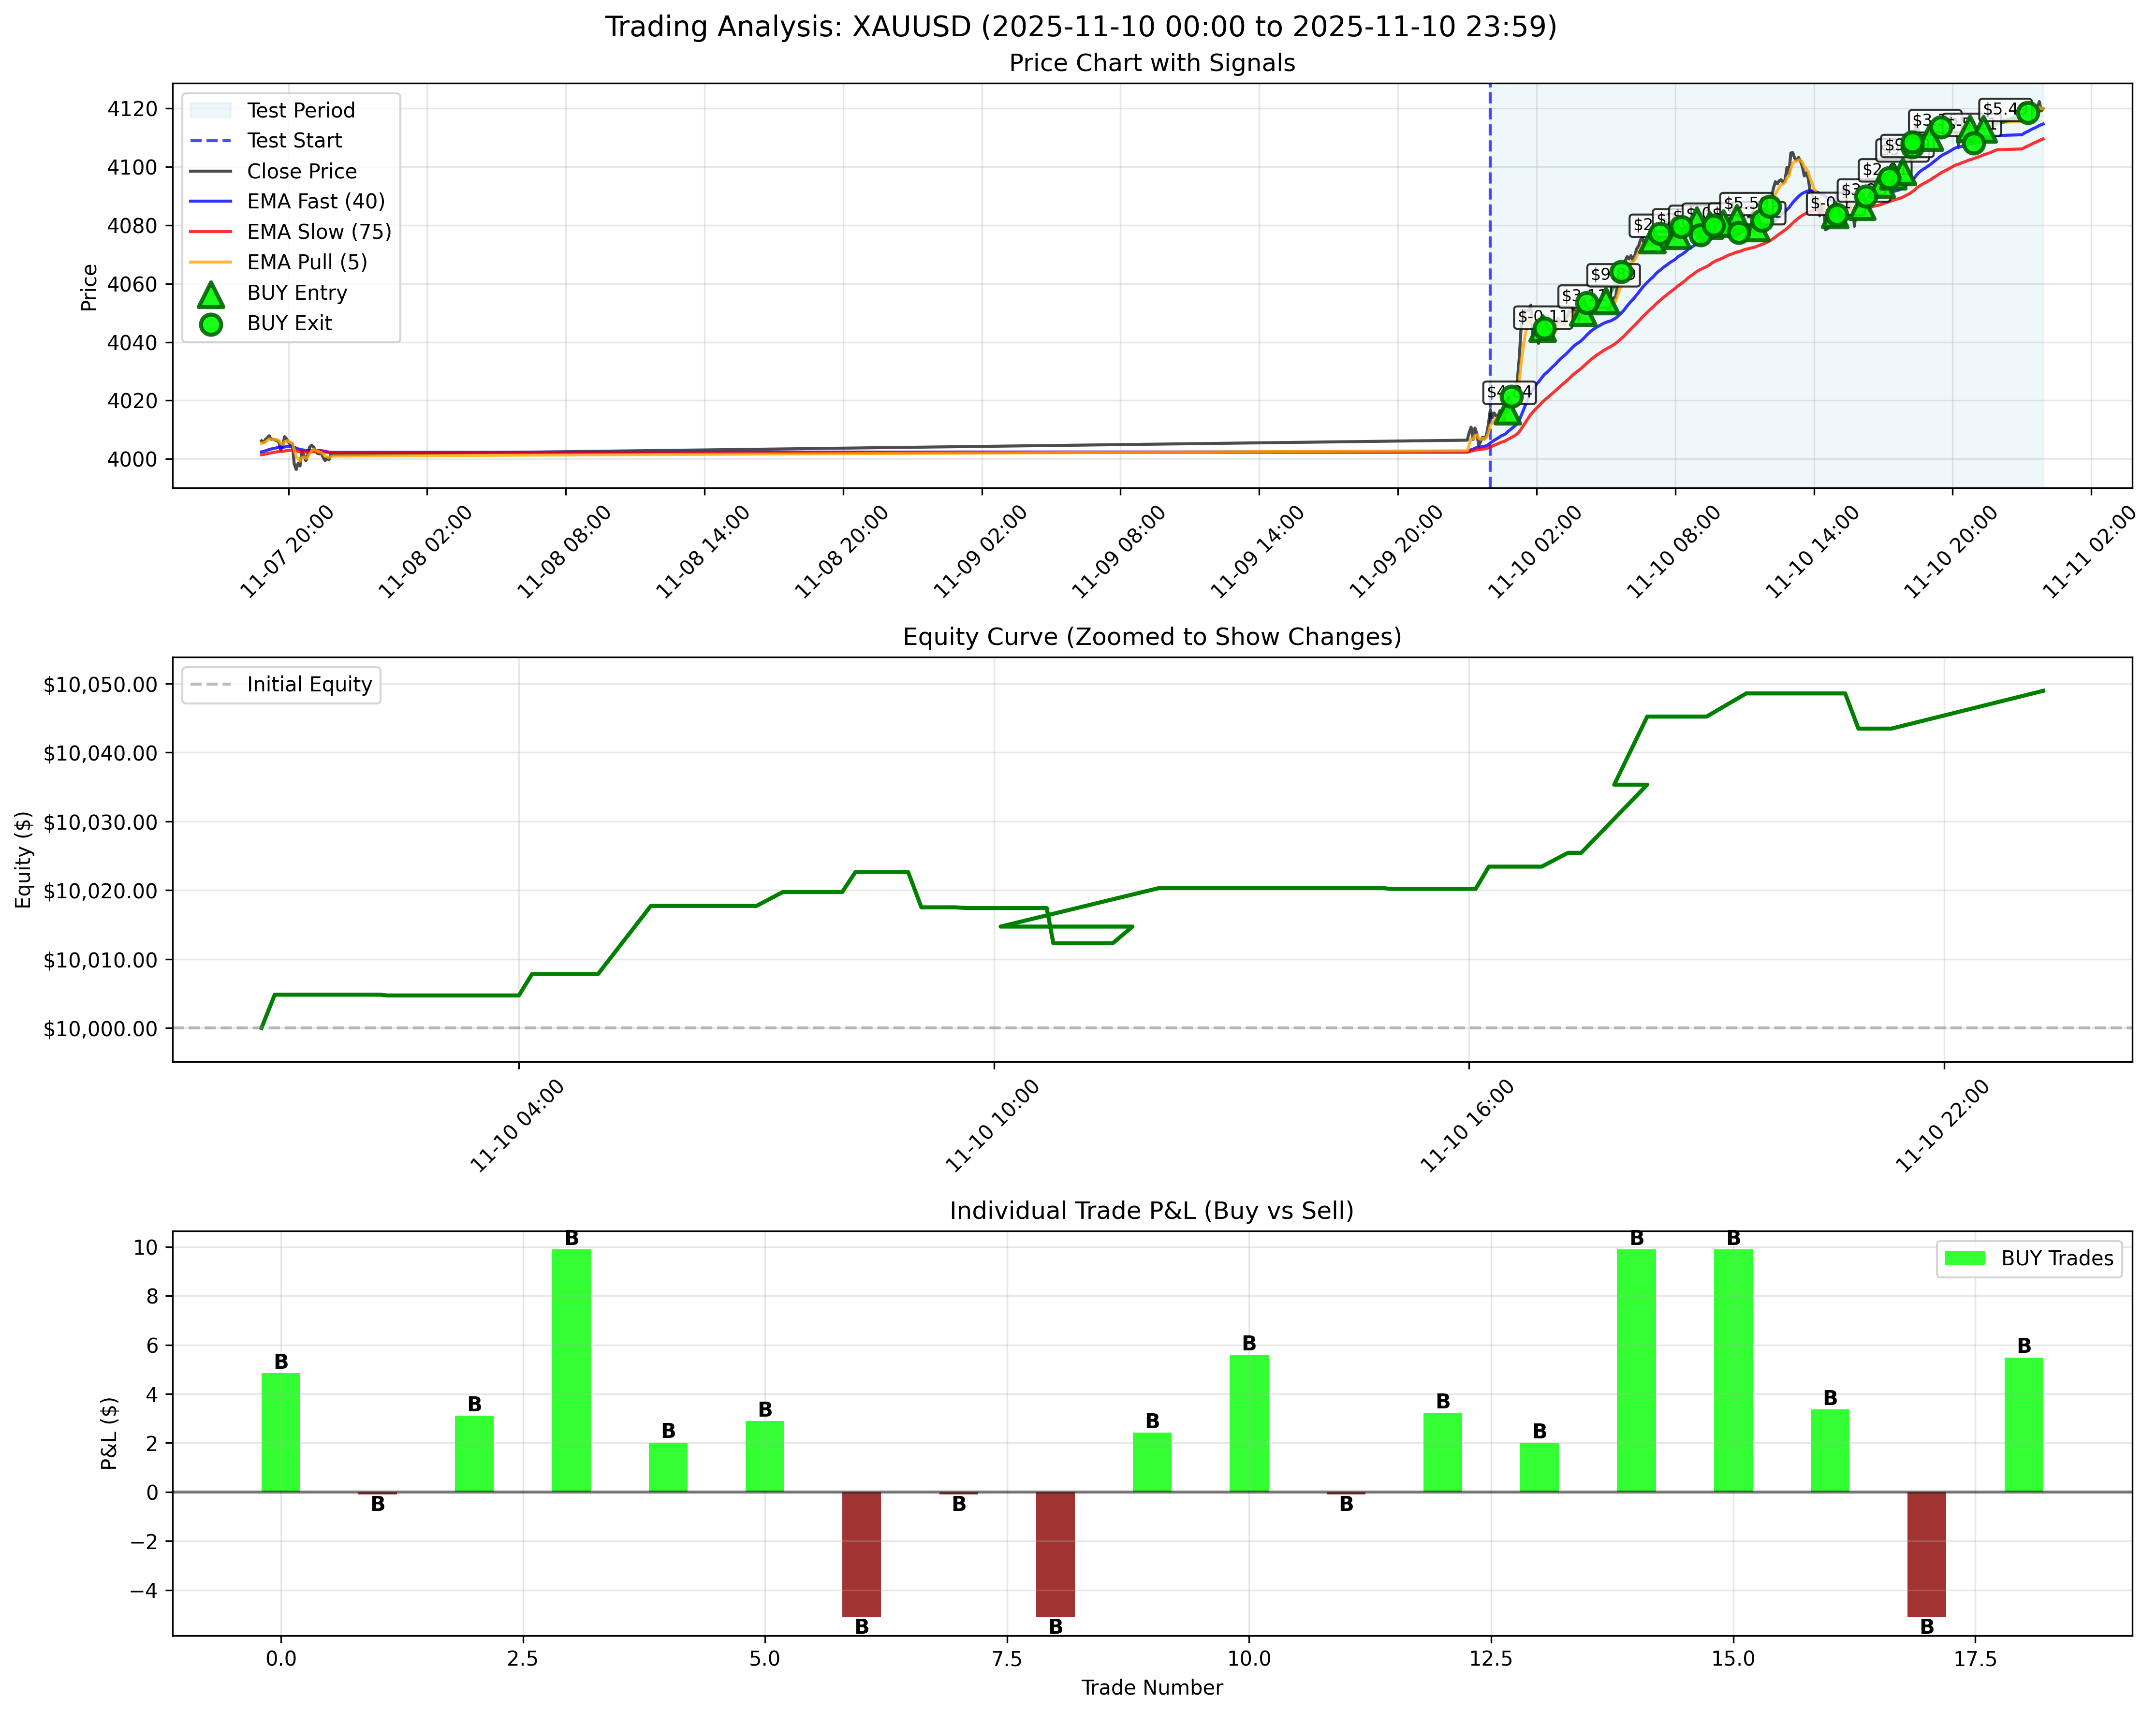
Task: Click the tall green bar at trade 3
Action: pos(571,1370)
